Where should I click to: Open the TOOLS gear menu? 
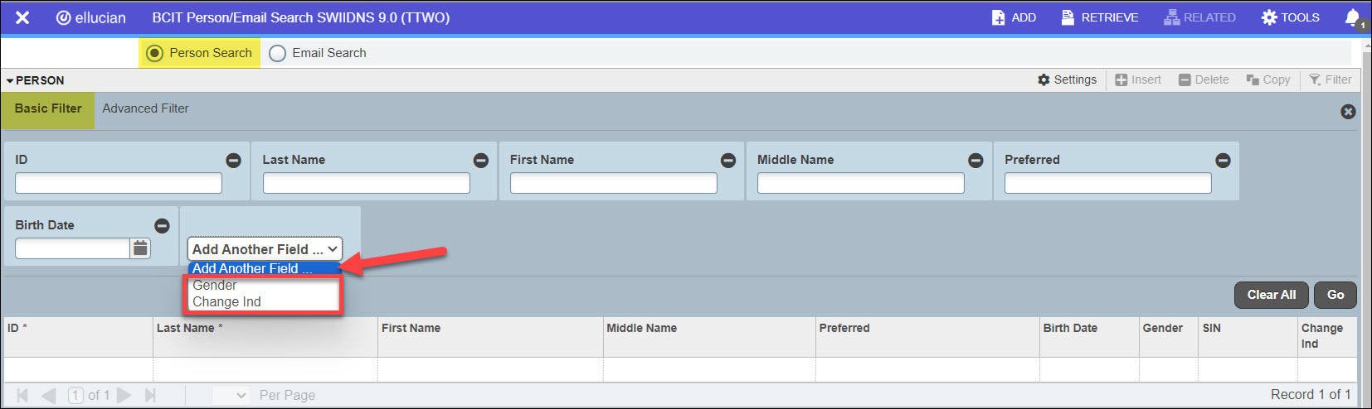(1291, 17)
